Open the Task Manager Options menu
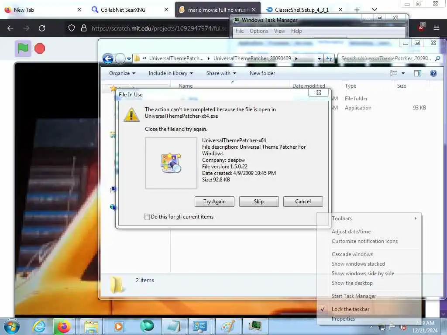447x335 pixels. tap(258, 31)
